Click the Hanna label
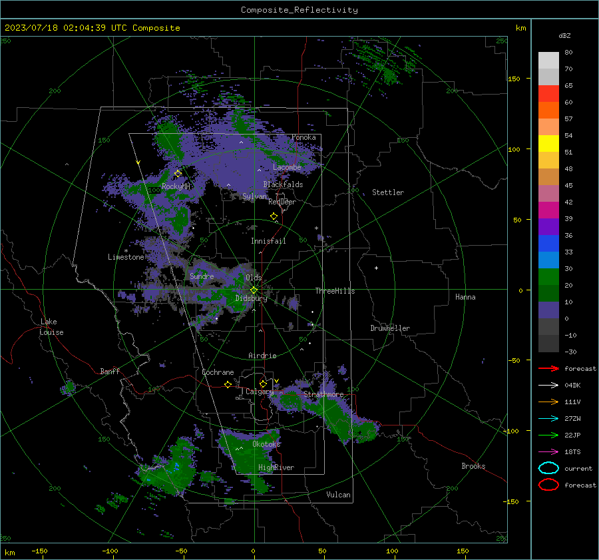The height and width of the screenshot is (560, 599). 465,297
